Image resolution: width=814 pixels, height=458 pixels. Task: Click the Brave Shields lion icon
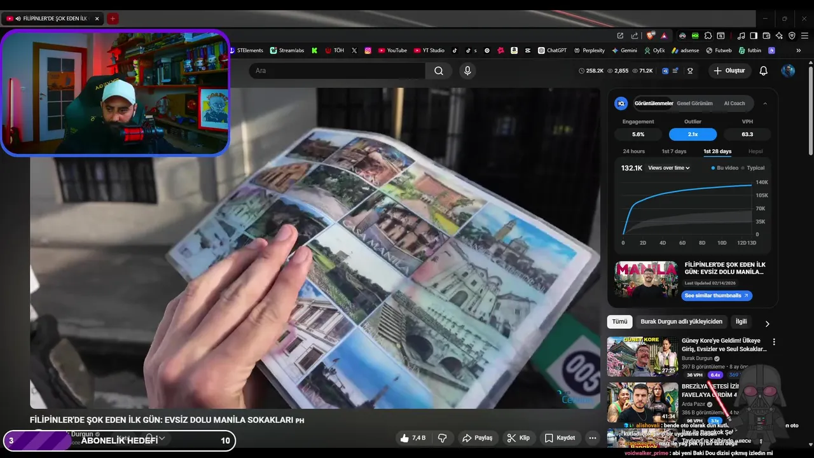(650, 36)
